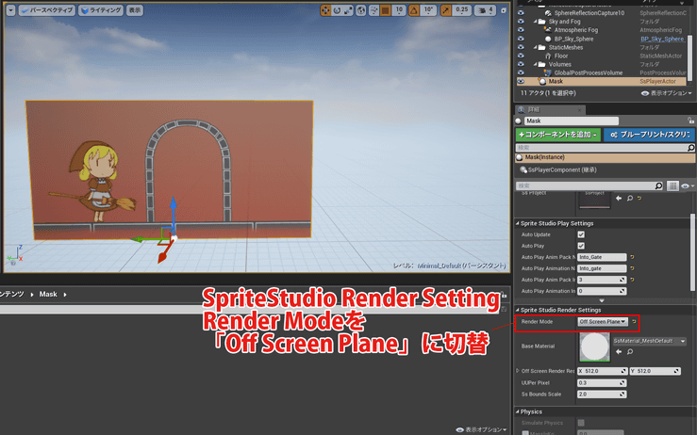
Task: Click the ブループリント/スクリプト button
Action: point(650,135)
